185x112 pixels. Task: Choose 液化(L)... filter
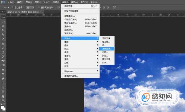click(80, 26)
